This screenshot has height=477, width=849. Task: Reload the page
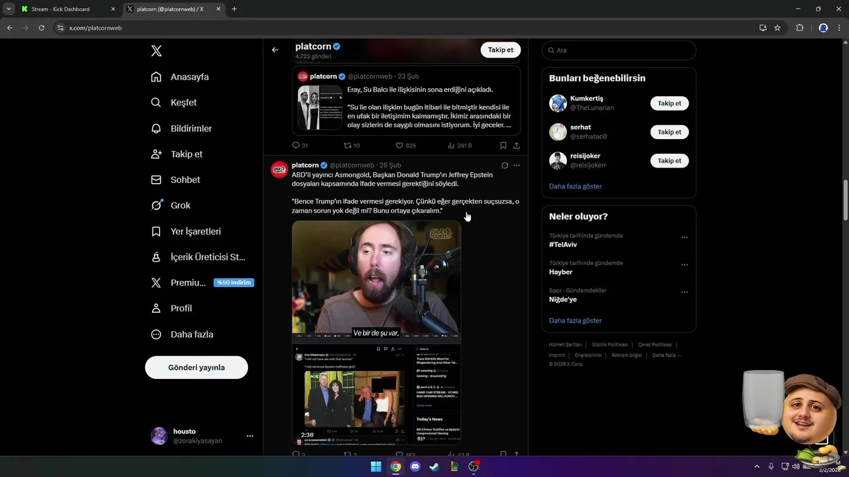tap(41, 28)
